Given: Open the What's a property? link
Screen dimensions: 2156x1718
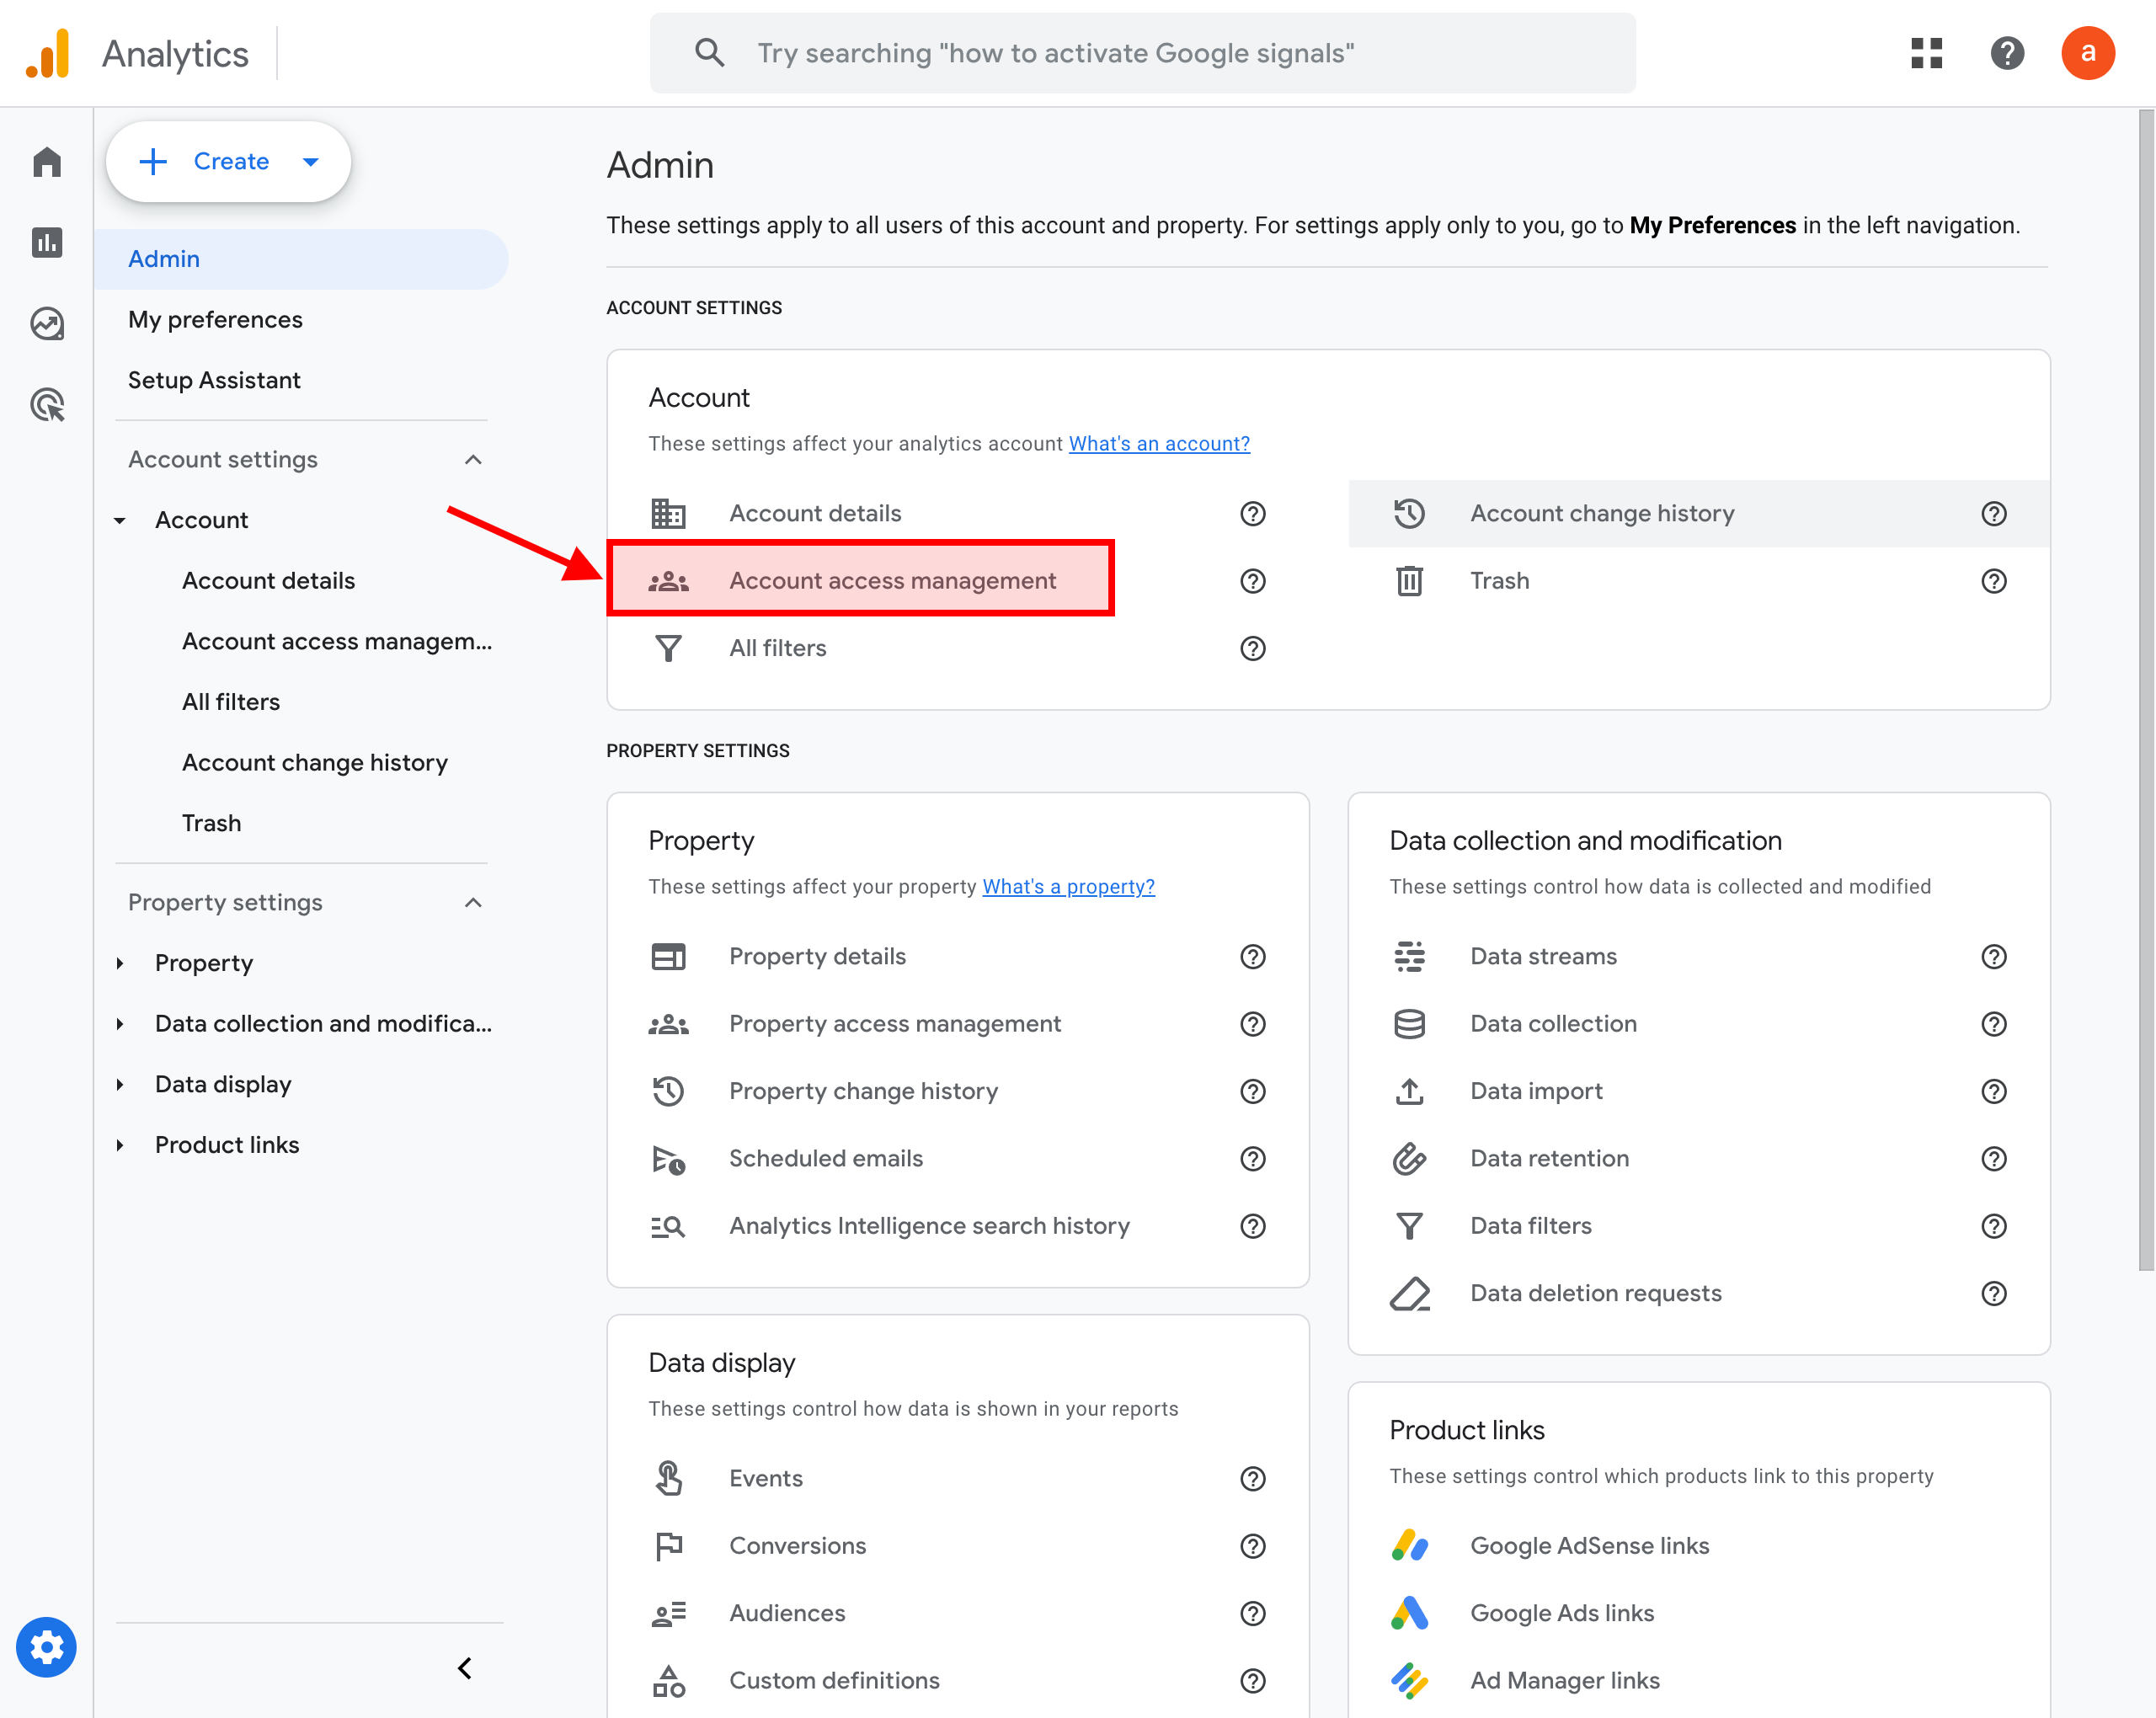Looking at the screenshot, I should point(1068,887).
